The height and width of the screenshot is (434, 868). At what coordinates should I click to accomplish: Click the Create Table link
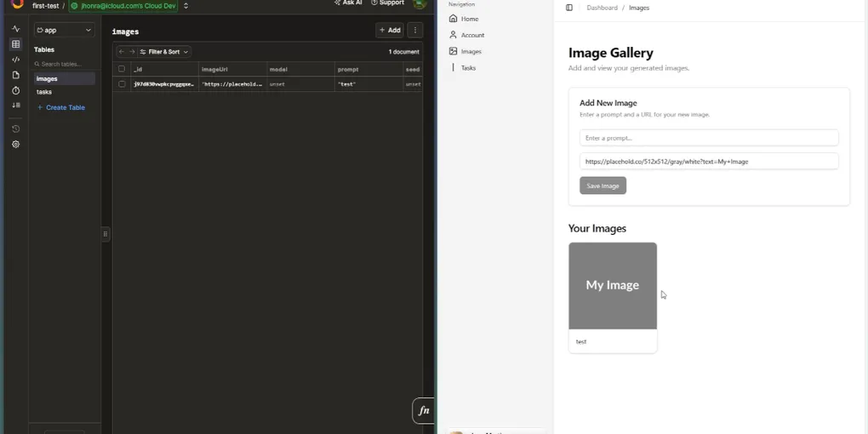point(61,107)
